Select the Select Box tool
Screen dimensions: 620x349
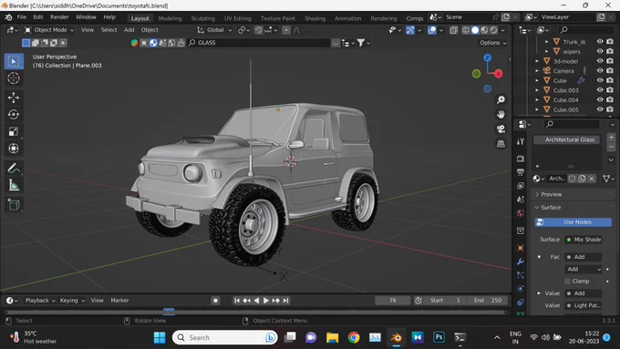(14, 62)
